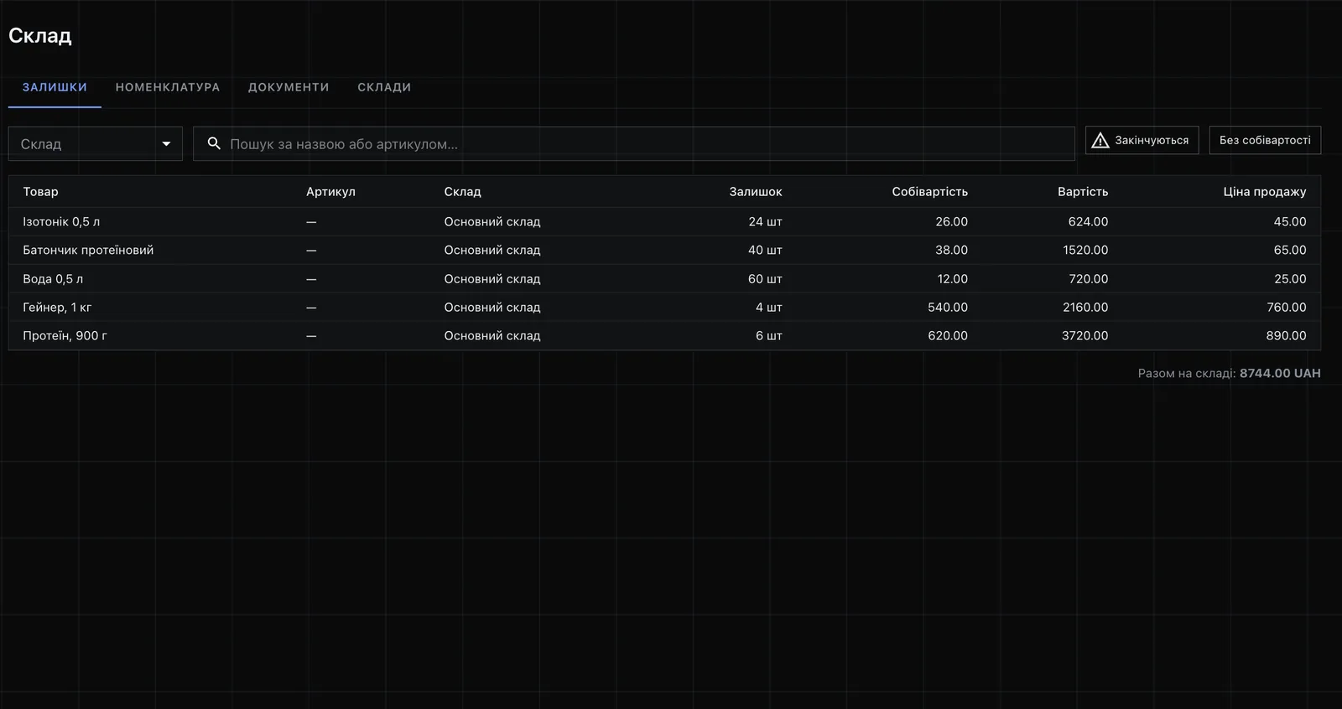Screen dimensions: 1342x709
Task: Click the Гейнер, 1 кг product name
Action: (57, 308)
